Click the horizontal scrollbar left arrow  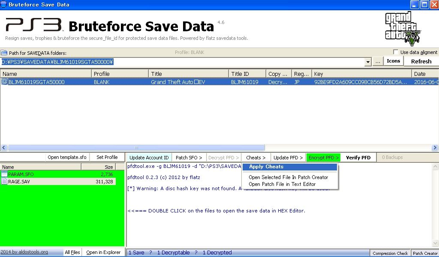click(3, 147)
